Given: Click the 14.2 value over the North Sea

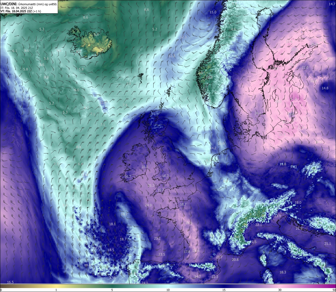Looking at the screenshot, I should [213, 148].
